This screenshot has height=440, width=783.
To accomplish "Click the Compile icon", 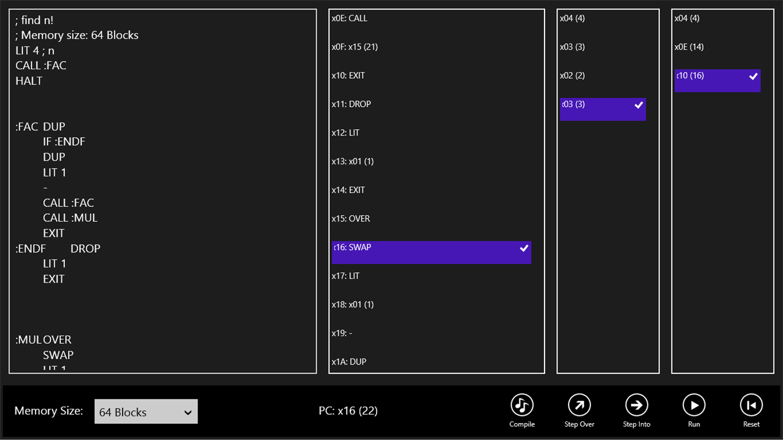I will tap(521, 405).
